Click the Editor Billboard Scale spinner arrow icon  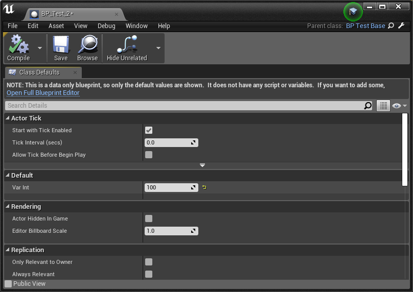tap(193, 231)
